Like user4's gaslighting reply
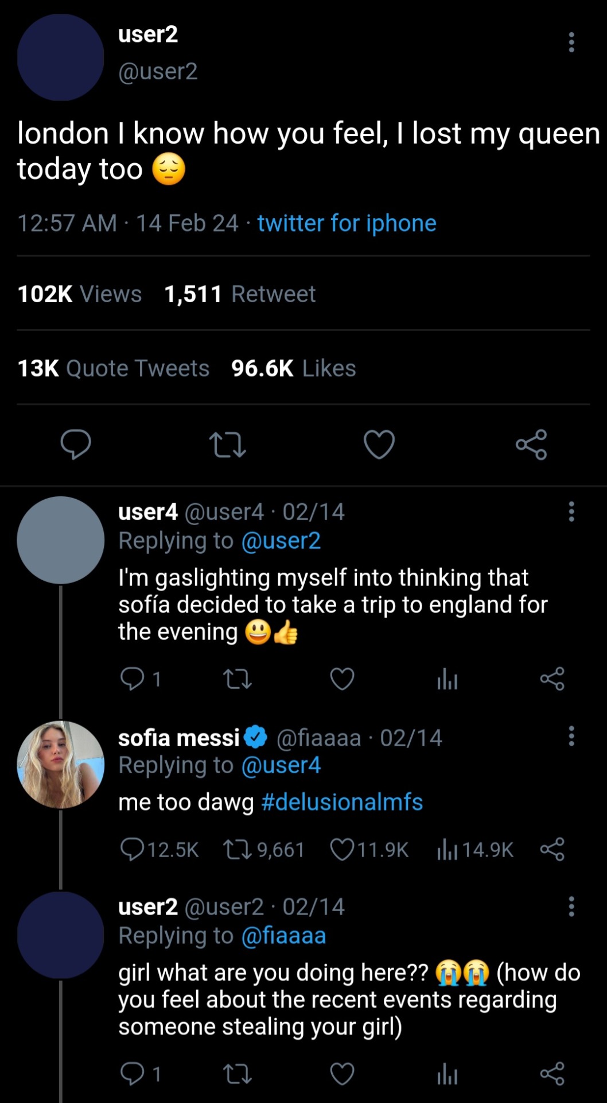This screenshot has height=1103, width=607. point(343,679)
